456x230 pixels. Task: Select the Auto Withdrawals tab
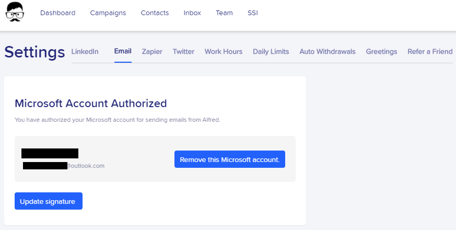[328, 52]
